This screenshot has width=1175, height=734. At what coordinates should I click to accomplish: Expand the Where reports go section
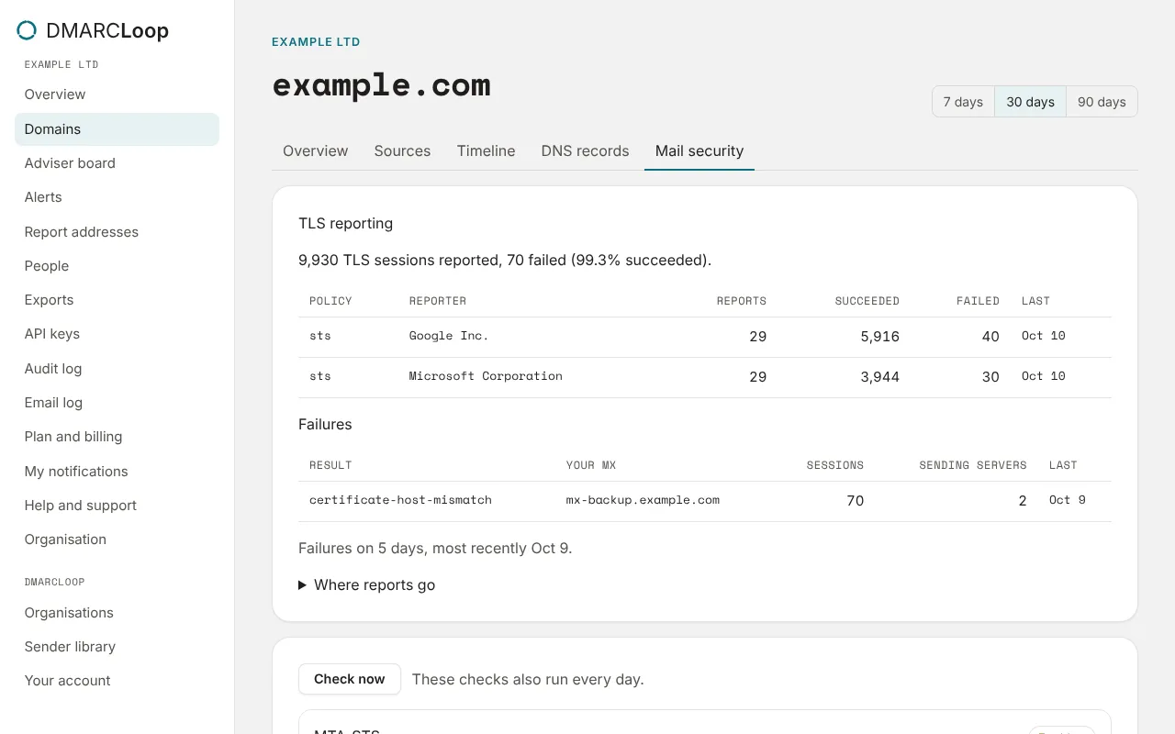(366, 585)
